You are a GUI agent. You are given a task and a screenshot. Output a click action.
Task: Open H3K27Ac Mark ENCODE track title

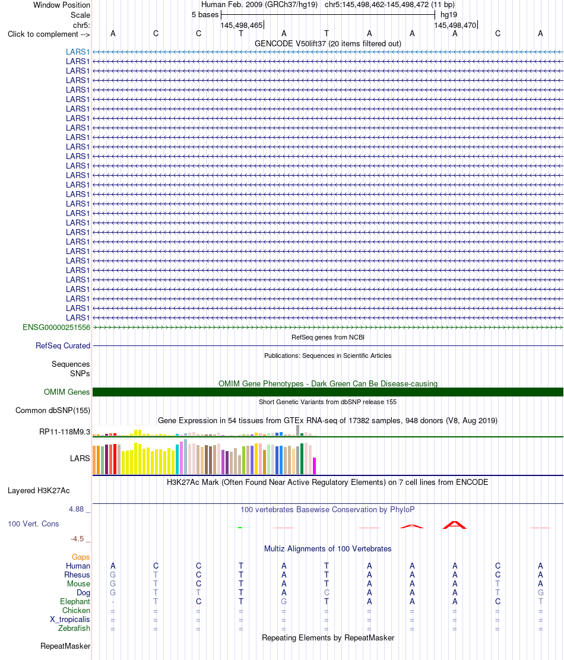coord(328,482)
